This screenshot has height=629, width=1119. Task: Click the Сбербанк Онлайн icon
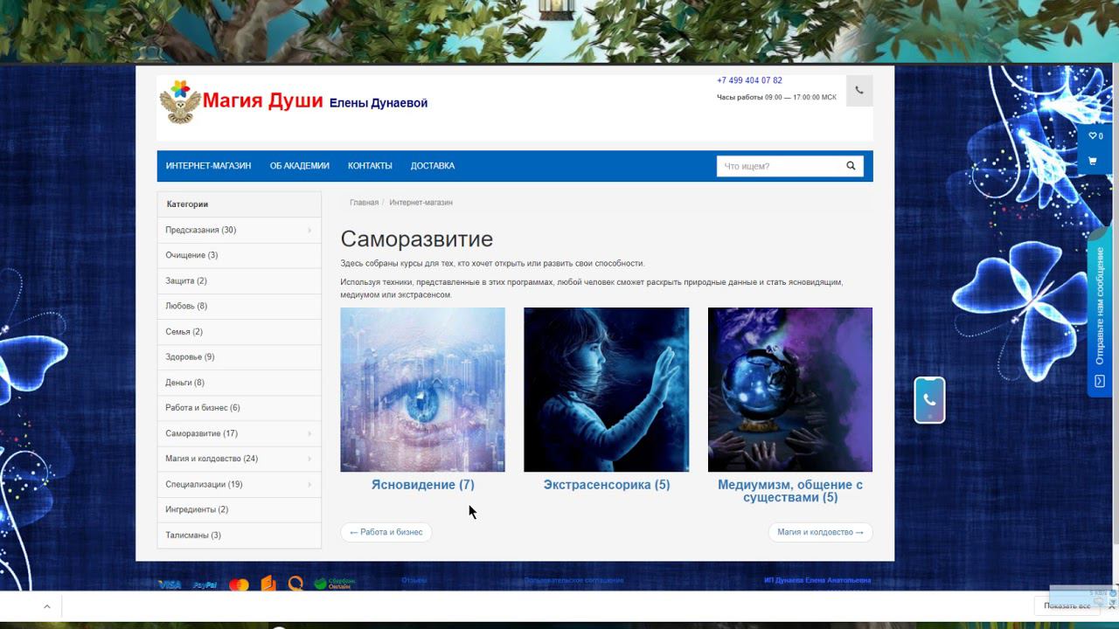point(334,584)
